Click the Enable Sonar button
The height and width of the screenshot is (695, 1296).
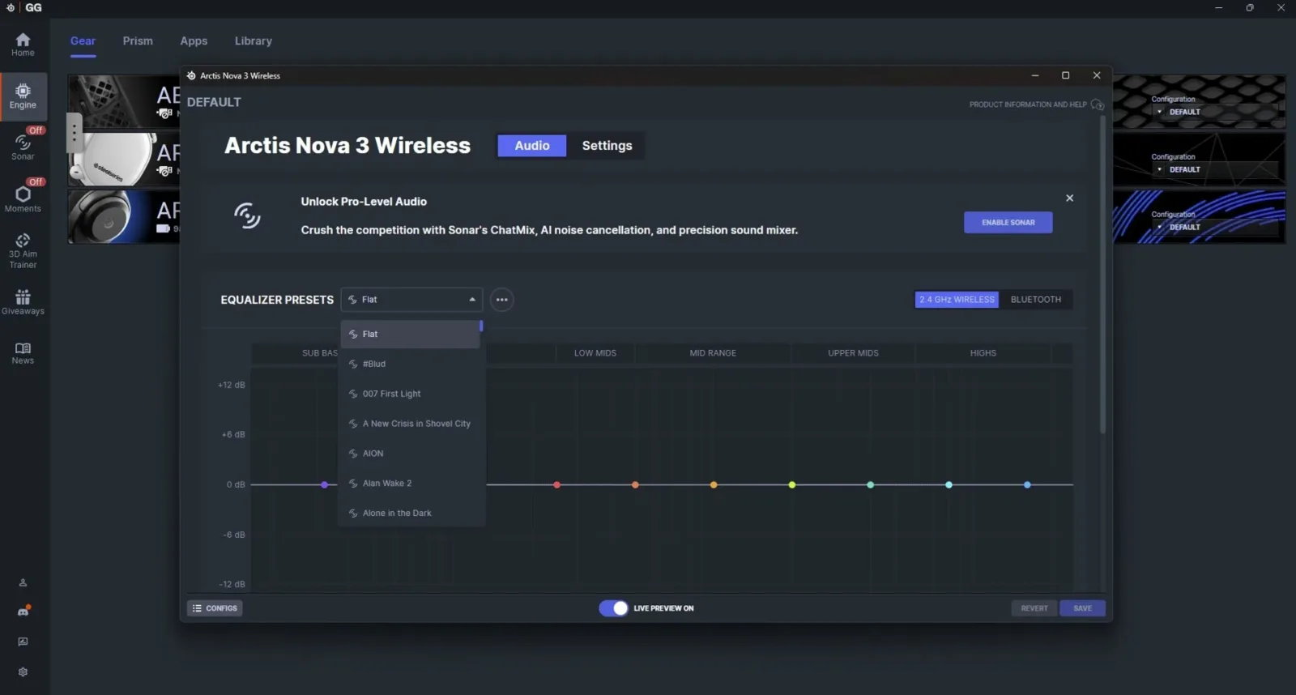1008,223
